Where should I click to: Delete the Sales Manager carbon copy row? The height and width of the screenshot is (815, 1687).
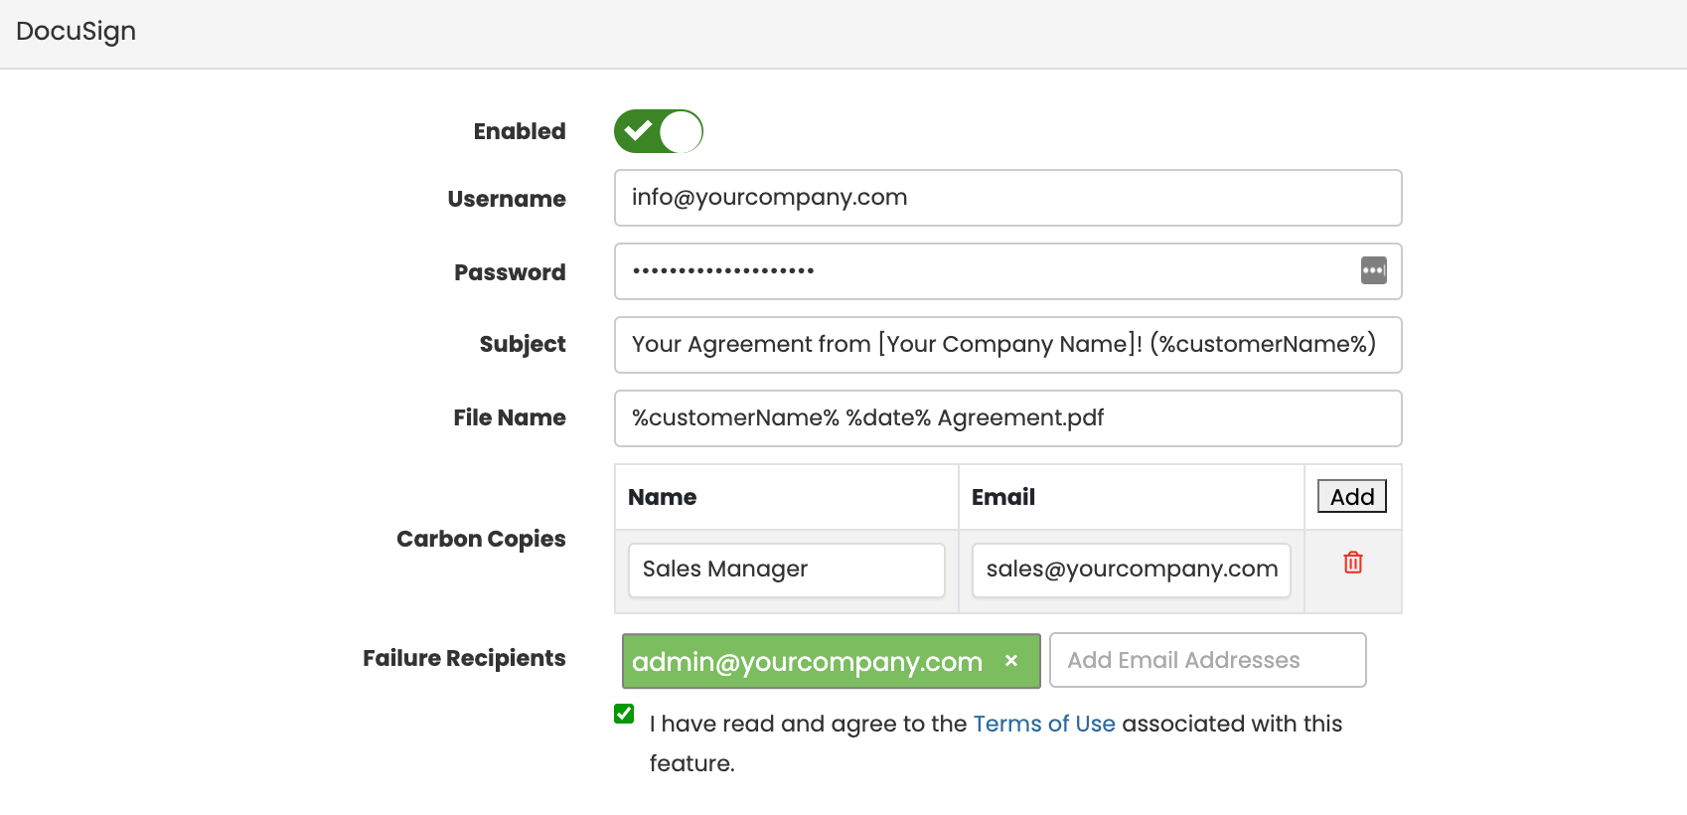[x=1352, y=563]
